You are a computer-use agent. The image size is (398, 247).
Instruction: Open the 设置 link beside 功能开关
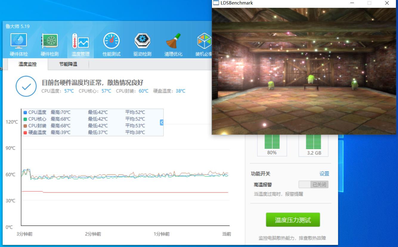click(324, 174)
